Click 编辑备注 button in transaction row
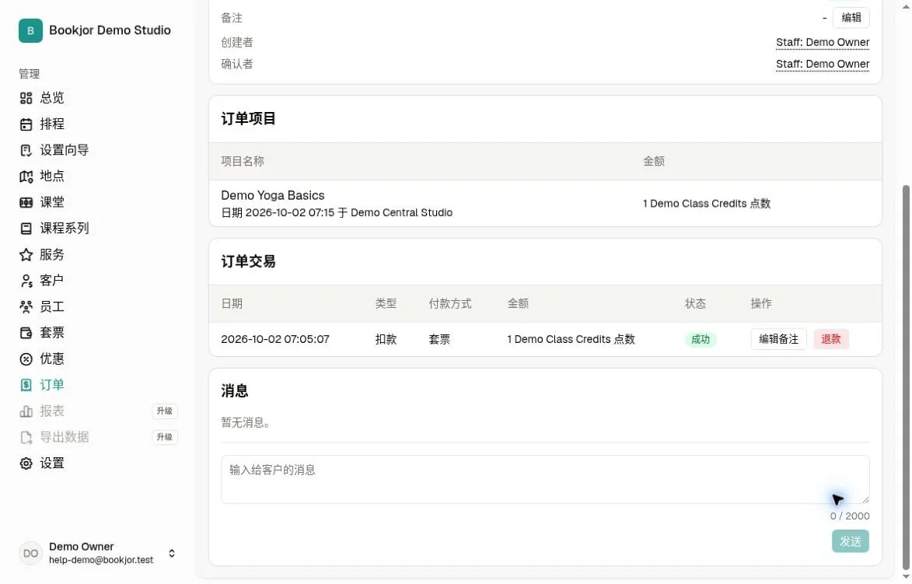Viewport: 912px width, 584px height. [x=778, y=339]
